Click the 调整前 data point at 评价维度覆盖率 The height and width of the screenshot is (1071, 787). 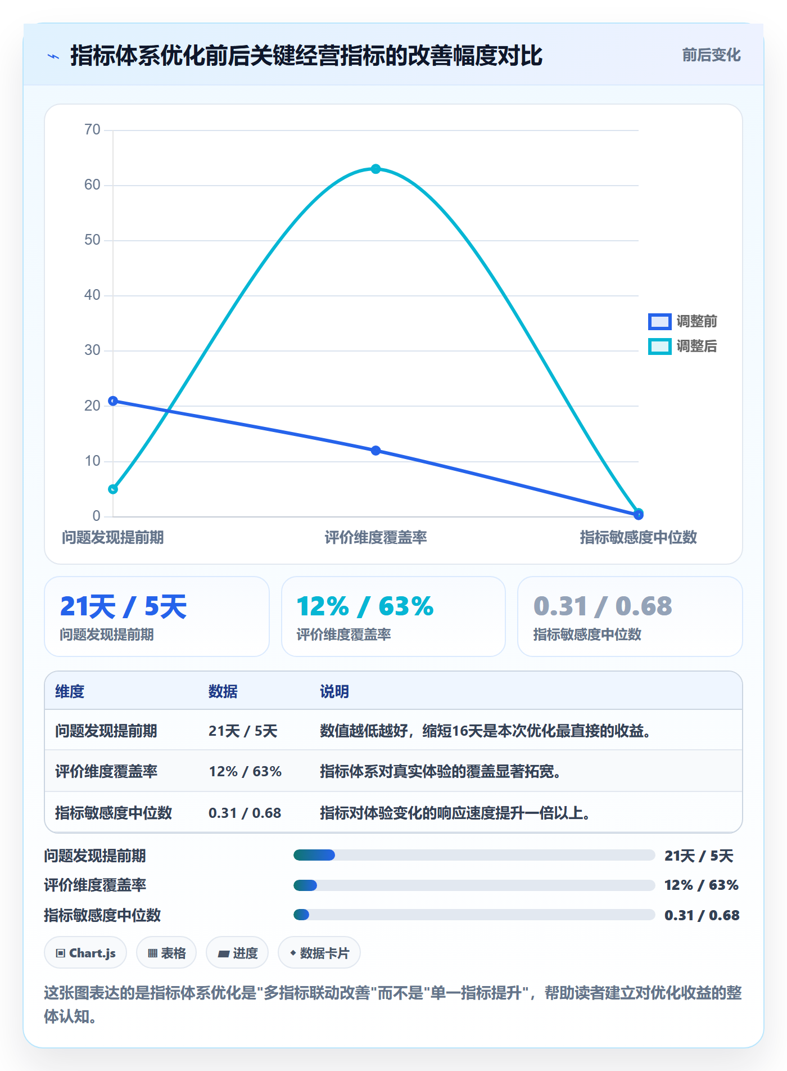[x=376, y=451]
